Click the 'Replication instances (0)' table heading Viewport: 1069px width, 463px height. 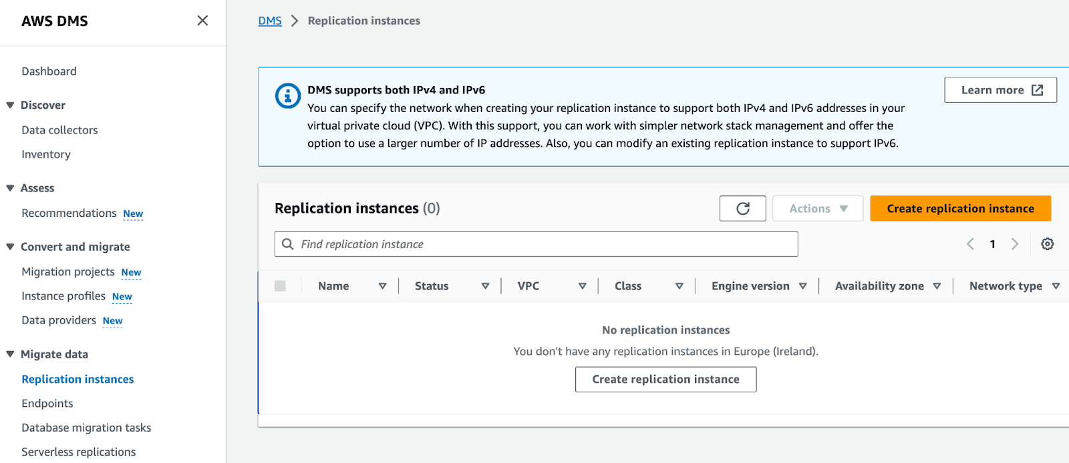pos(357,208)
